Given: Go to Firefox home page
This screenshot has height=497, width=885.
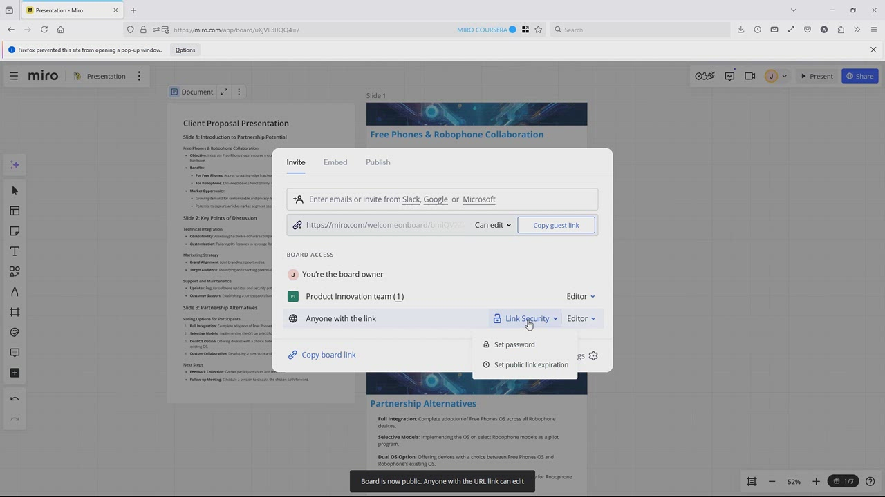Looking at the screenshot, I should pyautogui.click(x=61, y=30).
